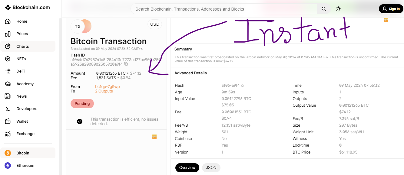
Task: Expand the 2 Outputs link
Action: pos(104,91)
